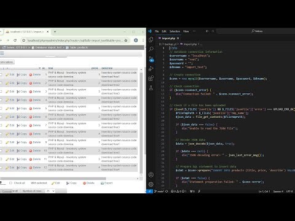This screenshot has height=221, width=295.
Task: Click the remote window indicator in status bar
Action: [149, 191]
